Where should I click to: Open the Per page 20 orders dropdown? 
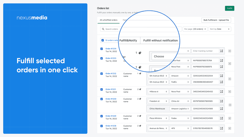(x=195, y=29)
